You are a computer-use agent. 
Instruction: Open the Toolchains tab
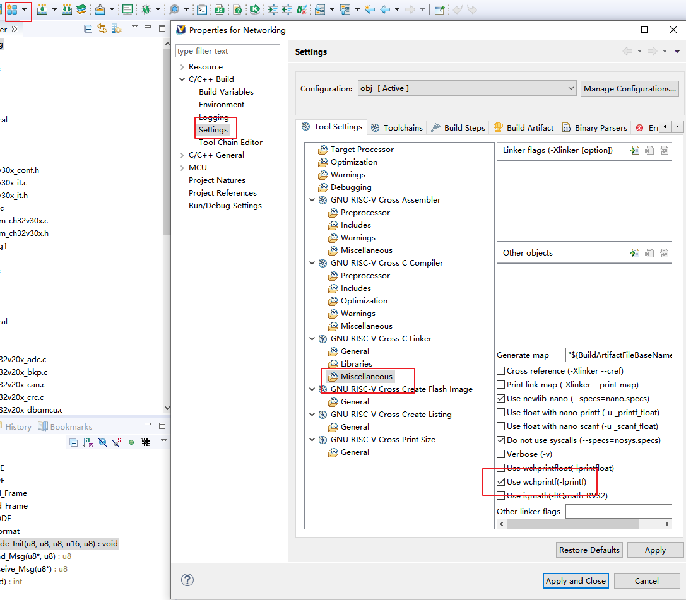pos(397,127)
